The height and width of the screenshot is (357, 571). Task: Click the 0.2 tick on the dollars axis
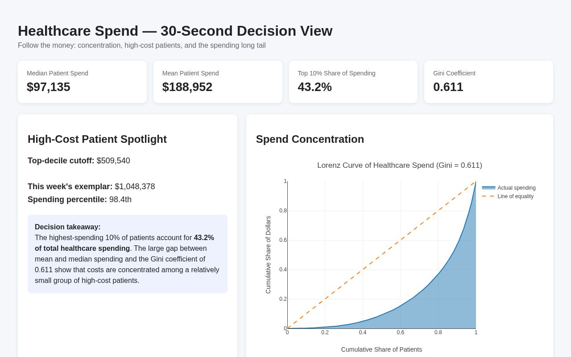point(283,299)
